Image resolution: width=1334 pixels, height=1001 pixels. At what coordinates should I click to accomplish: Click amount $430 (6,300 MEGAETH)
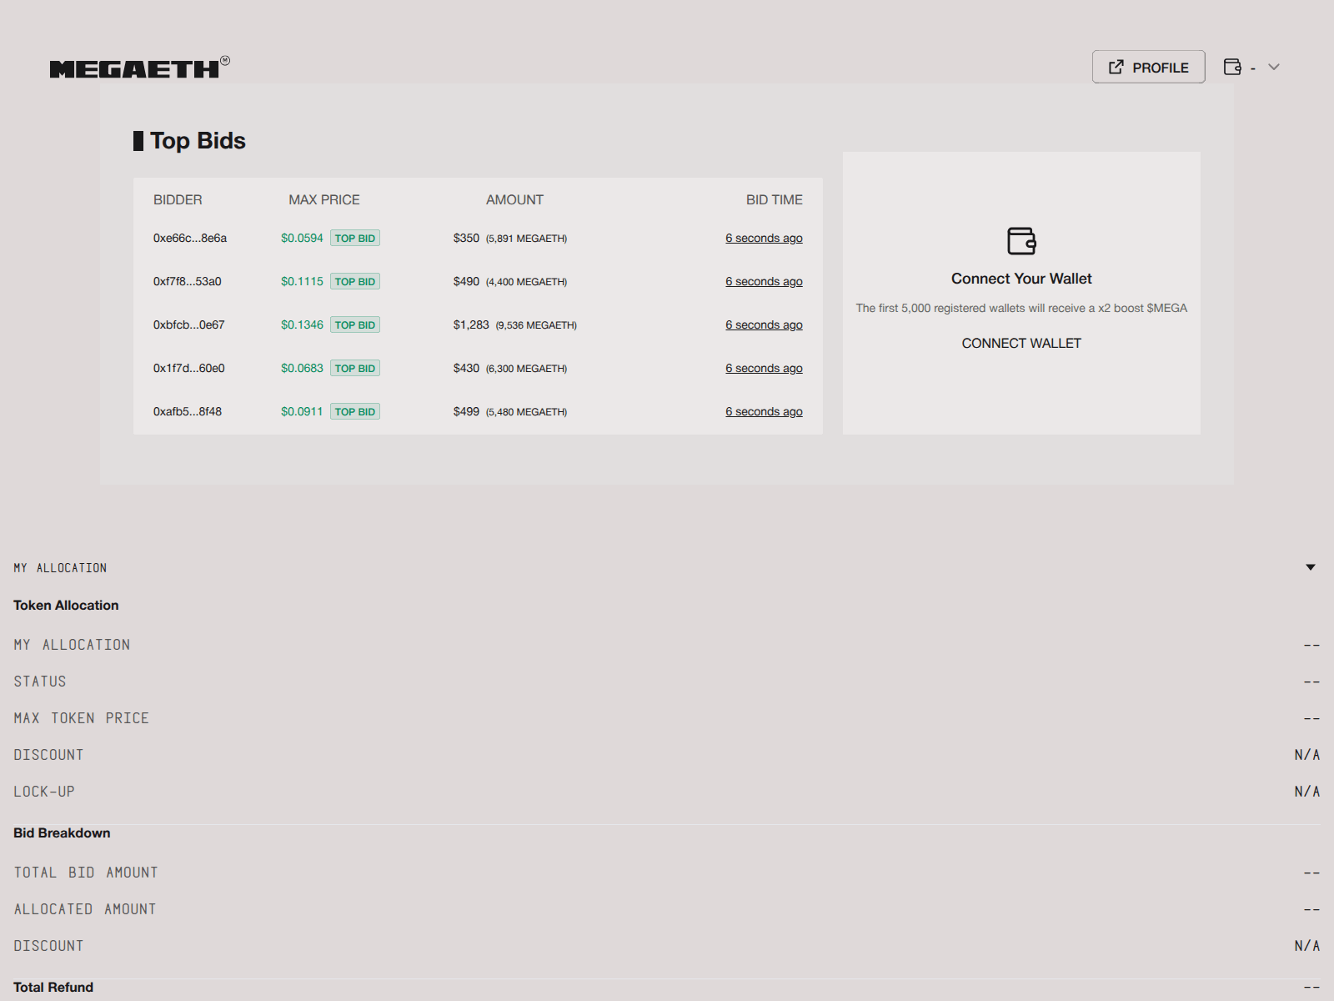510,368
